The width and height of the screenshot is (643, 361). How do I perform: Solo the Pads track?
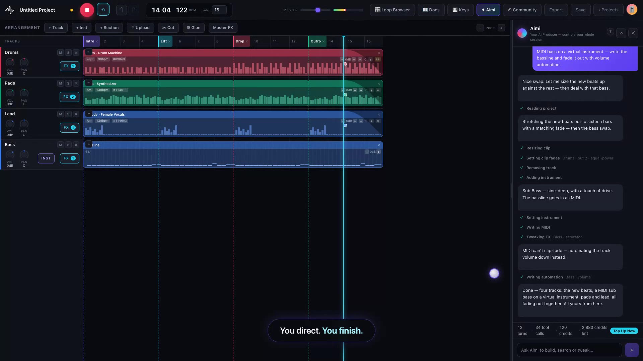68,83
